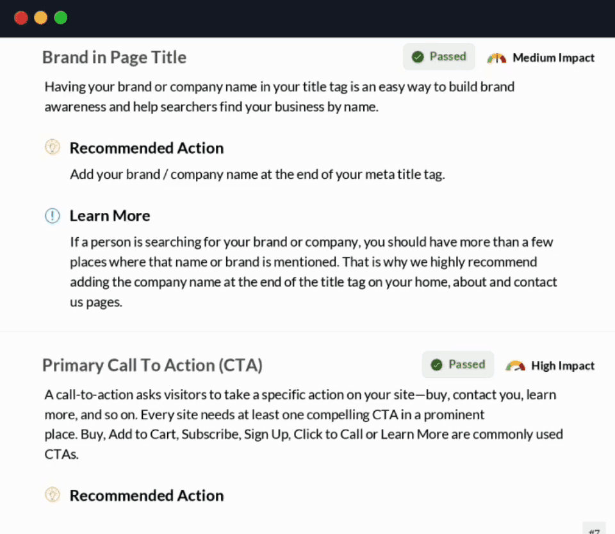Select the gauge icon next to High Impact label

click(x=515, y=365)
